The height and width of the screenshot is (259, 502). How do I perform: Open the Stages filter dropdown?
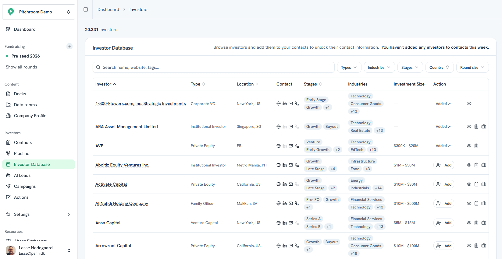pos(410,67)
